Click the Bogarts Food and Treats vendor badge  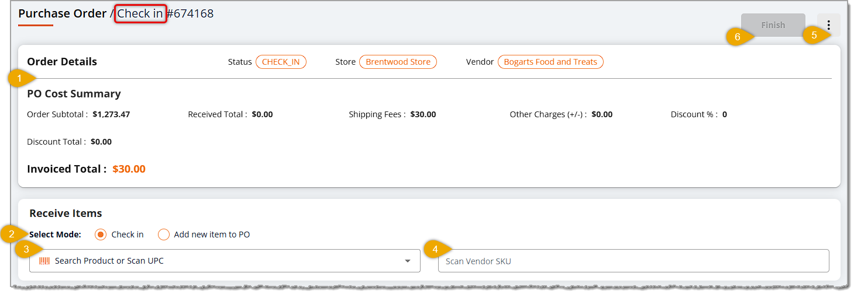pyautogui.click(x=550, y=62)
